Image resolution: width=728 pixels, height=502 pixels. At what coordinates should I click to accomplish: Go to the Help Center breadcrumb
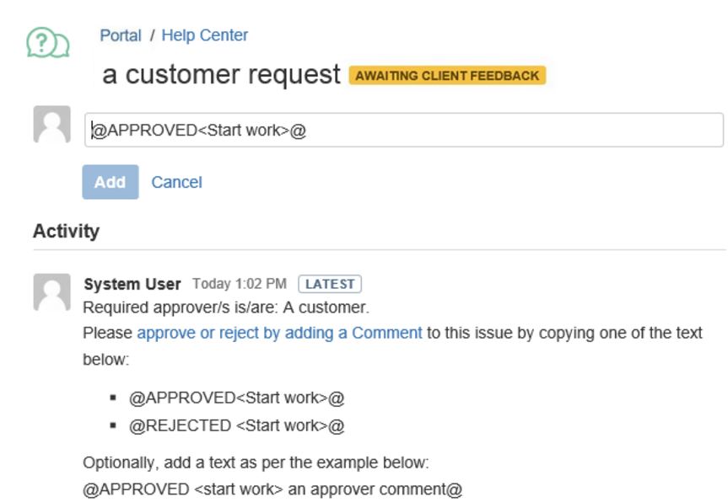205,35
